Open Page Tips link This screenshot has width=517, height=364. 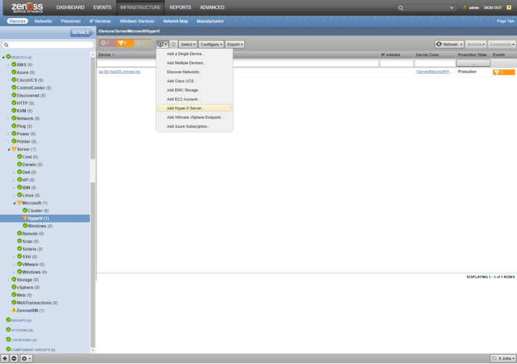[505, 21]
